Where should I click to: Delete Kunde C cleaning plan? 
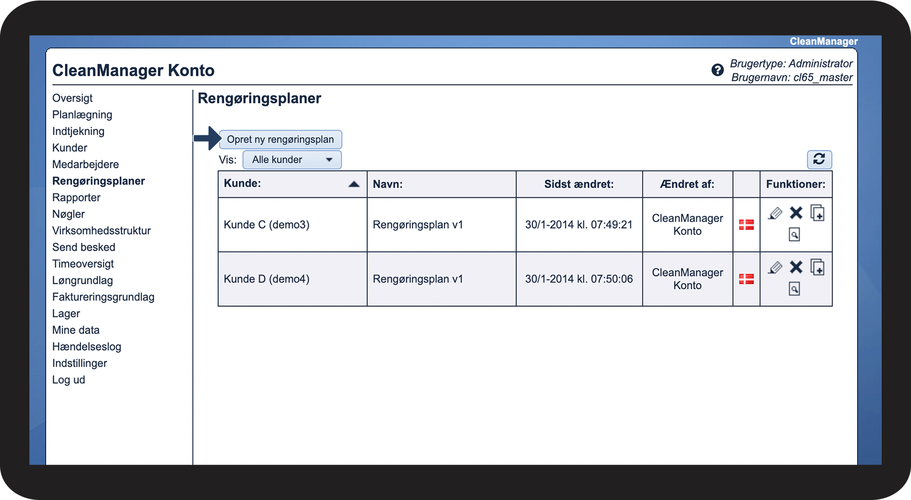[796, 213]
